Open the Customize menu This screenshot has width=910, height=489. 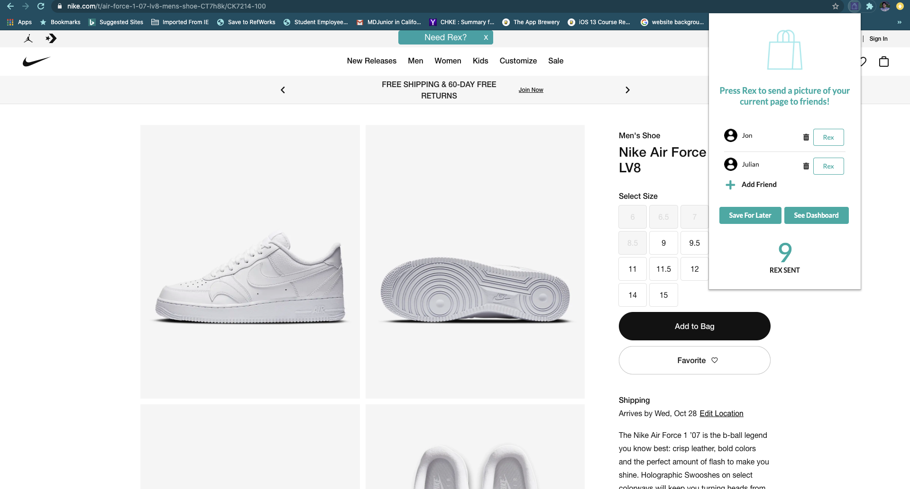(518, 61)
